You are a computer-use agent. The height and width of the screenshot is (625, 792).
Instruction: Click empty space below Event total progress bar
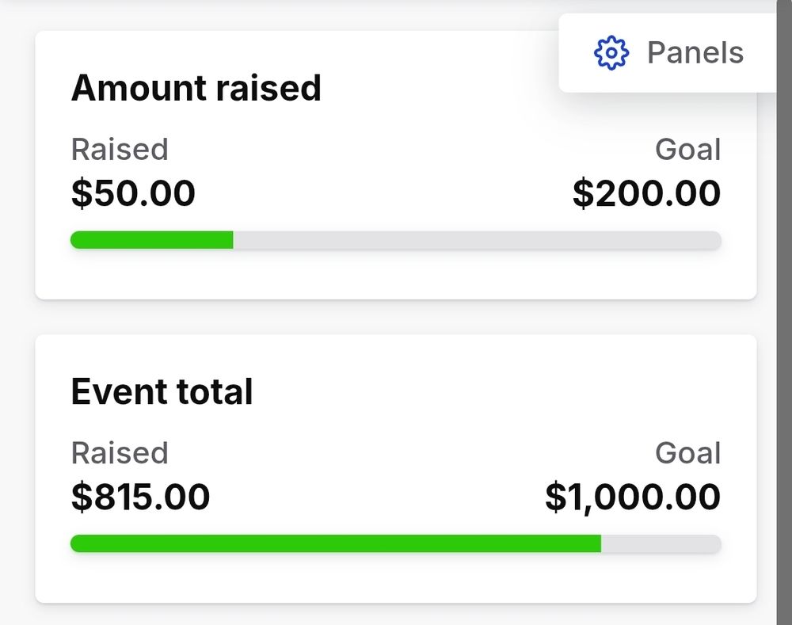[x=395, y=577]
